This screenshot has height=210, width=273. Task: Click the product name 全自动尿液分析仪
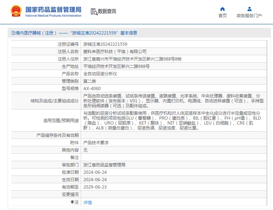(x=100, y=74)
